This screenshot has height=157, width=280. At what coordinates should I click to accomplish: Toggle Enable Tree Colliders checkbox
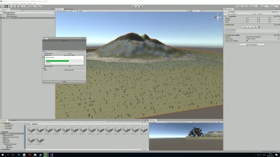tap(247, 41)
